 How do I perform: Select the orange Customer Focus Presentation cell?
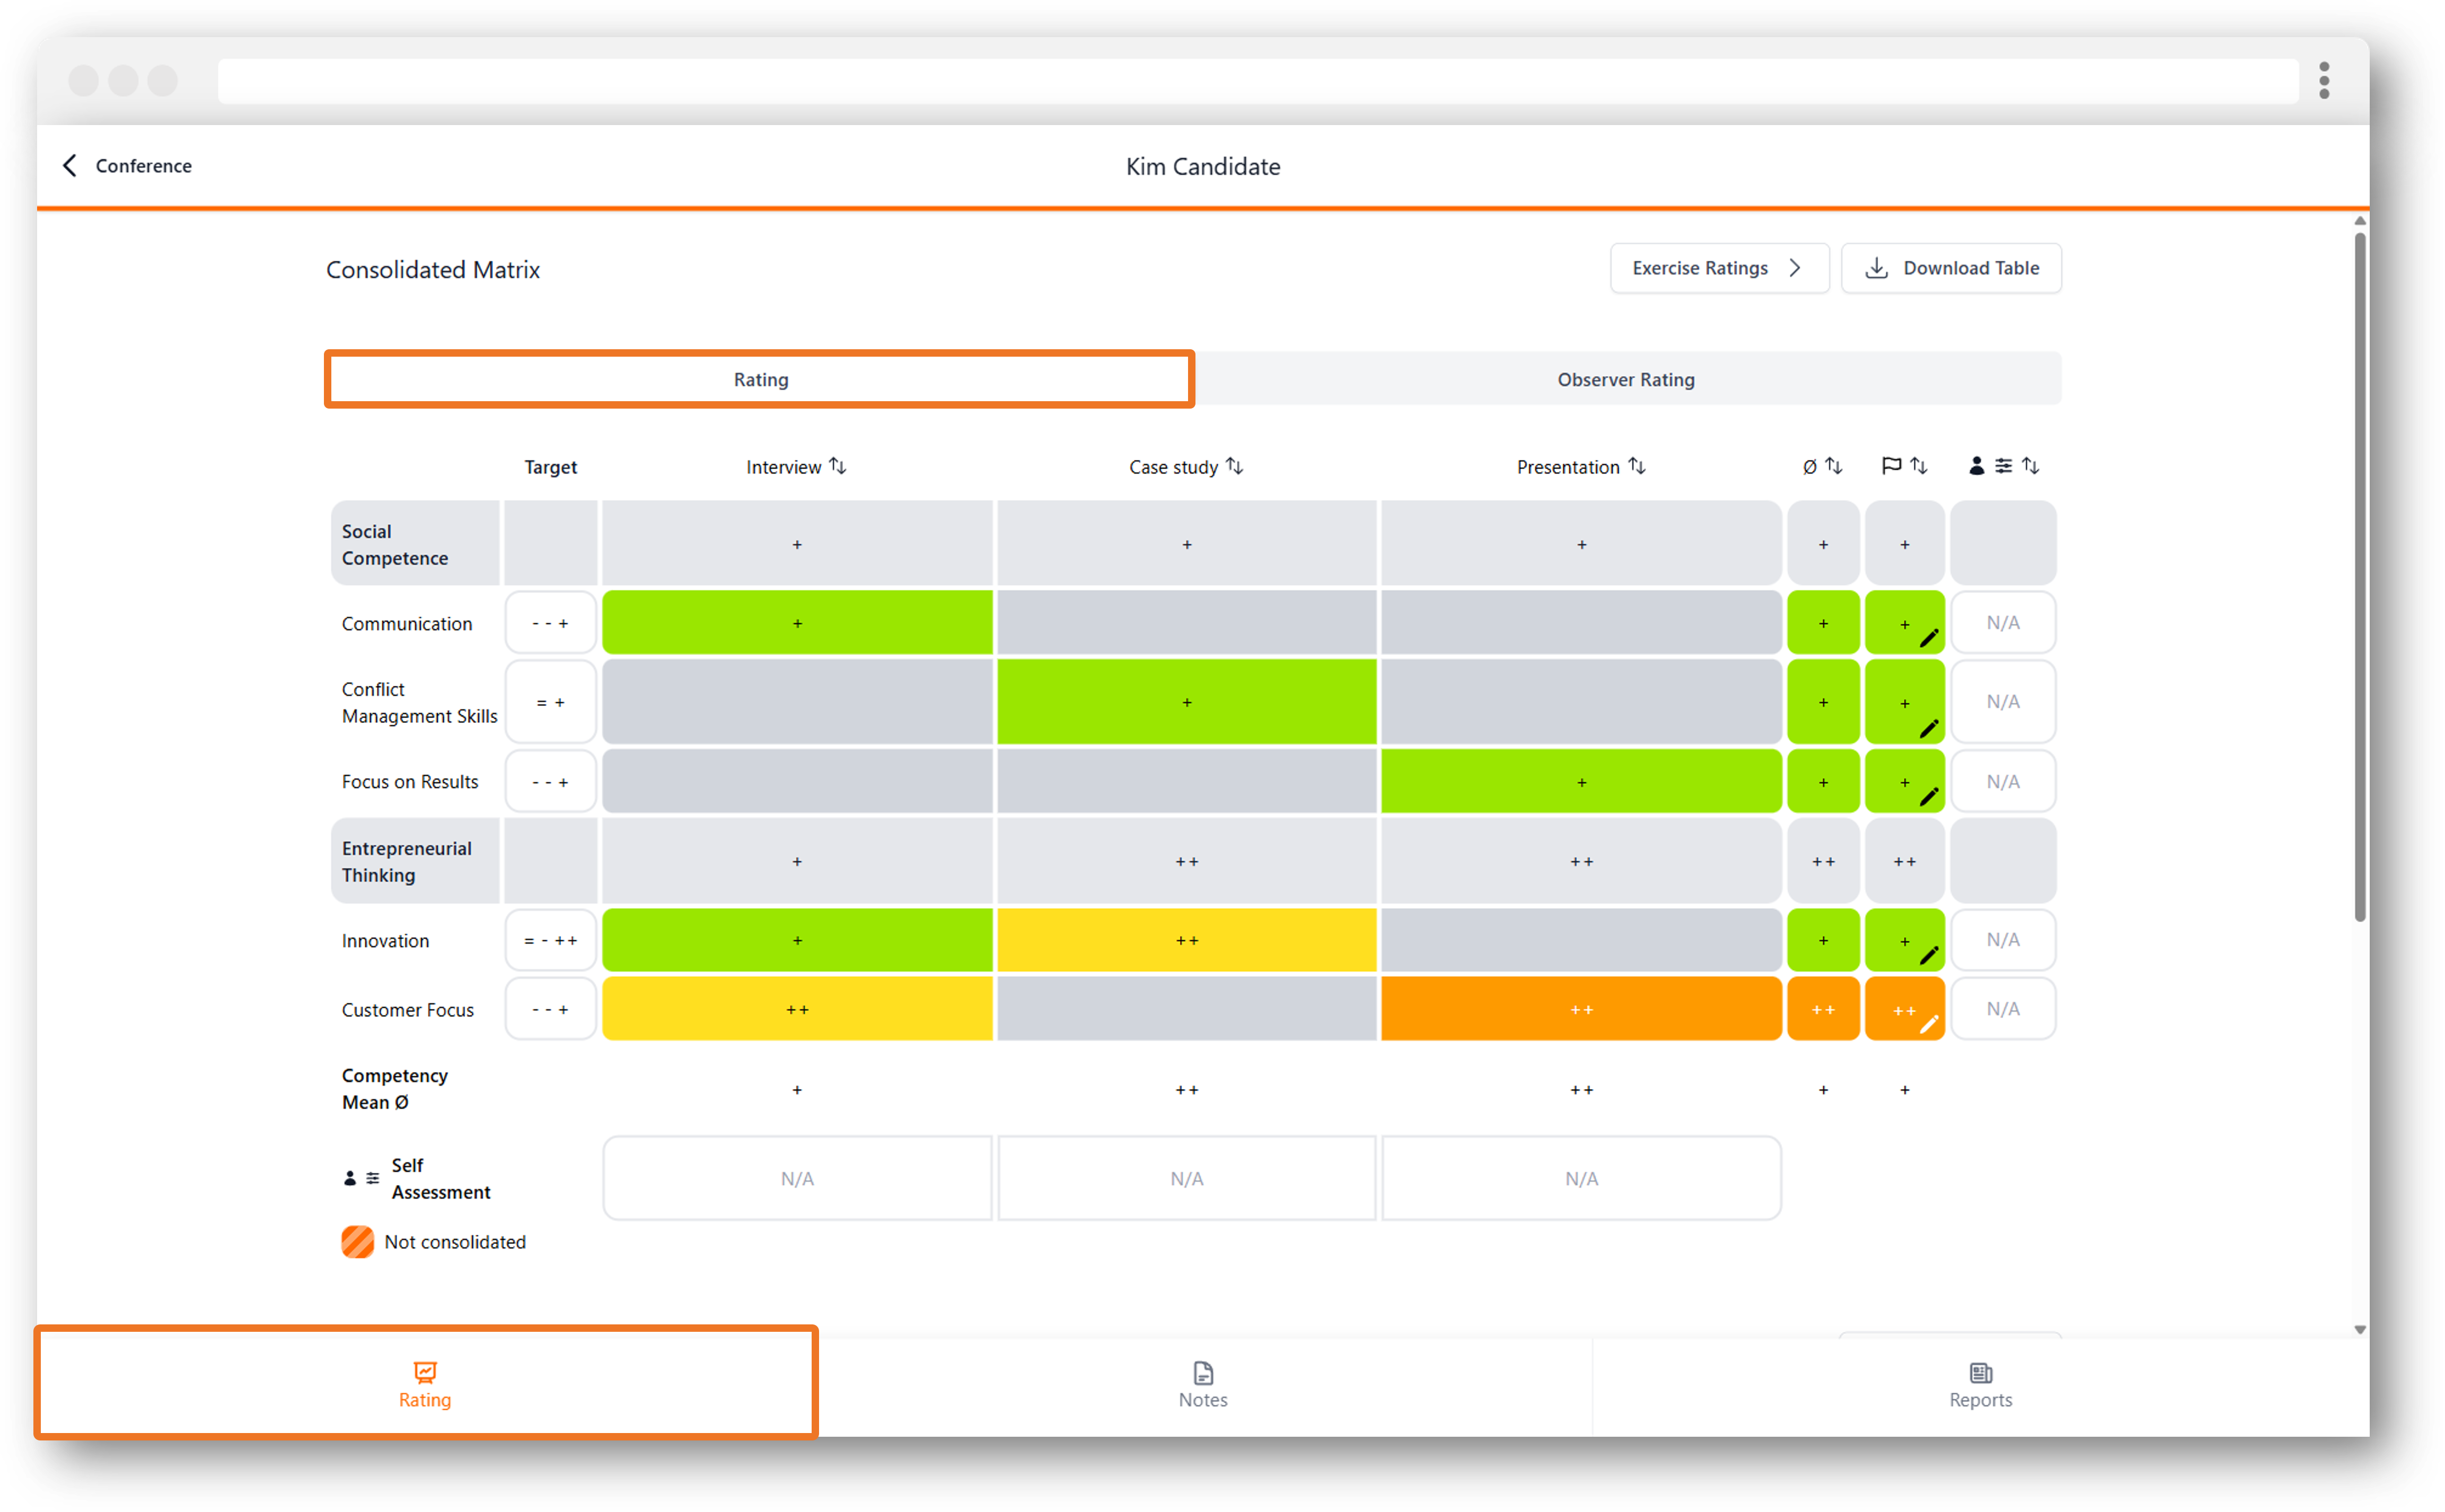1581,1009
